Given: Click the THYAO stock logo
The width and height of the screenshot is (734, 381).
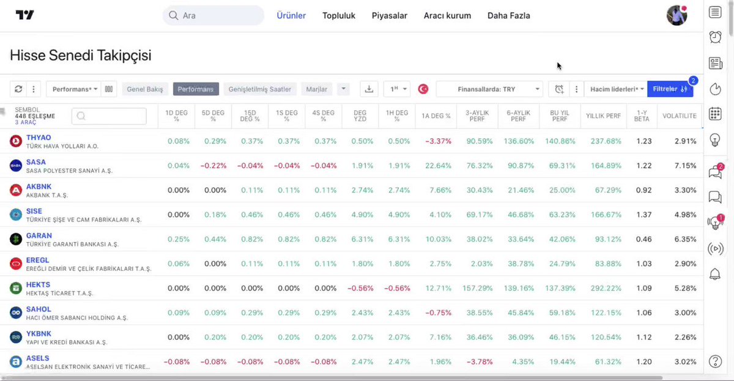Looking at the screenshot, I should point(16,141).
